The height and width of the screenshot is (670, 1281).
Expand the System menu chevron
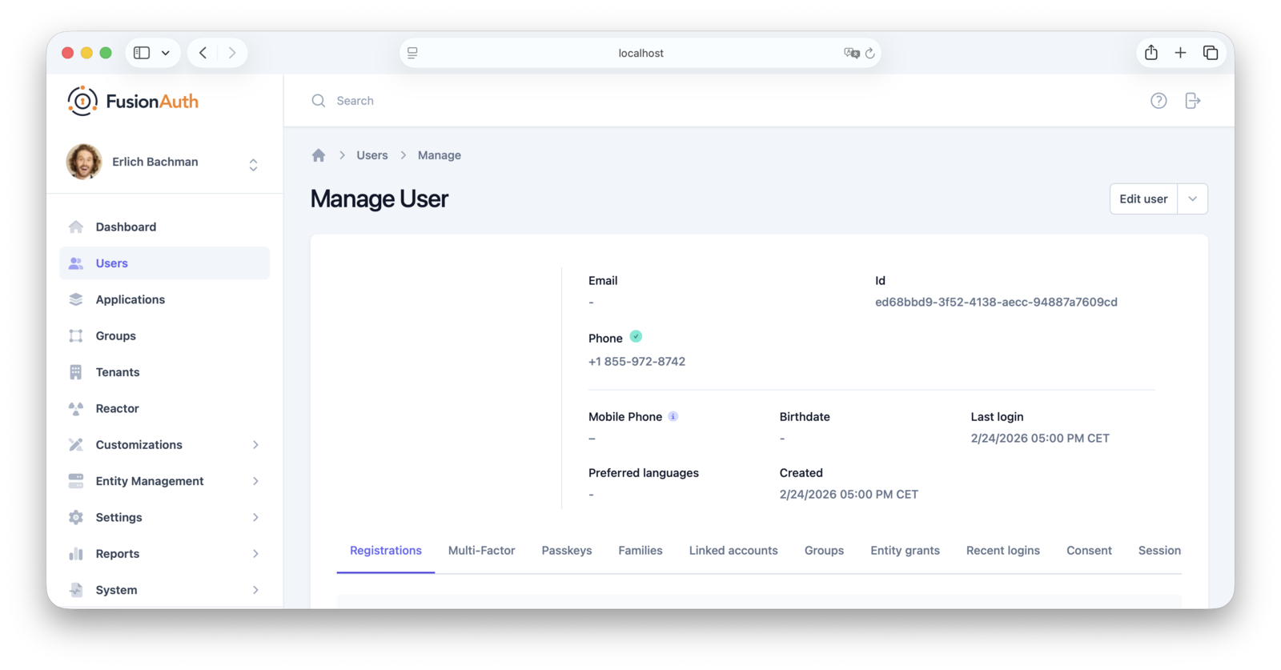click(255, 590)
